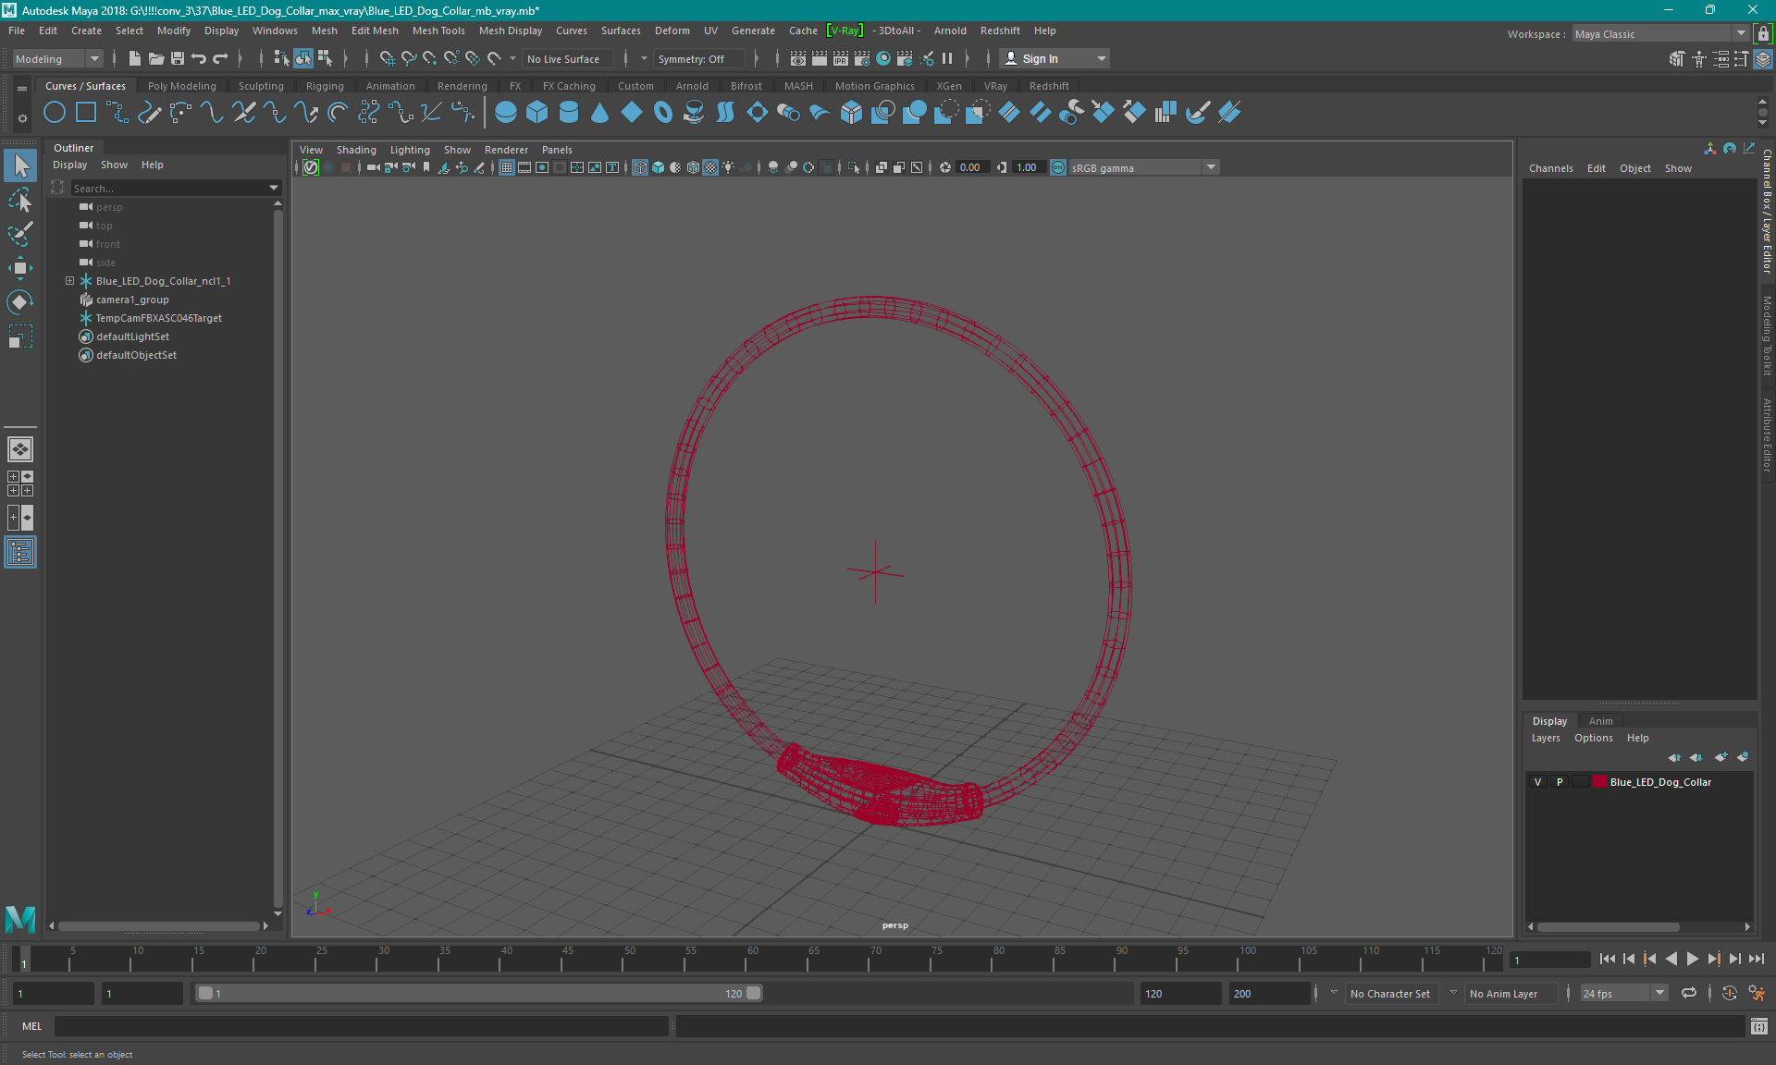This screenshot has height=1065, width=1776.
Task: Expand Blue_LED_Dog_Collar_nd1_1 outliner node
Action: click(68, 280)
